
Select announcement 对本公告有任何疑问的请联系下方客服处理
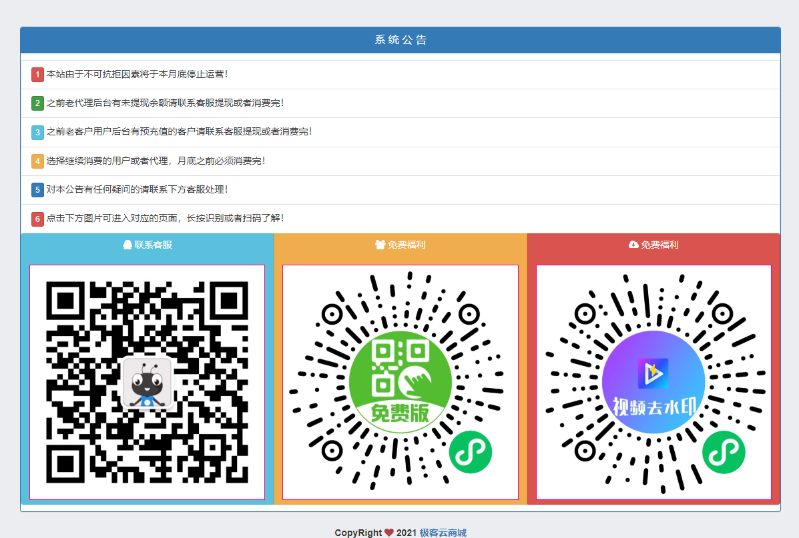click(137, 190)
